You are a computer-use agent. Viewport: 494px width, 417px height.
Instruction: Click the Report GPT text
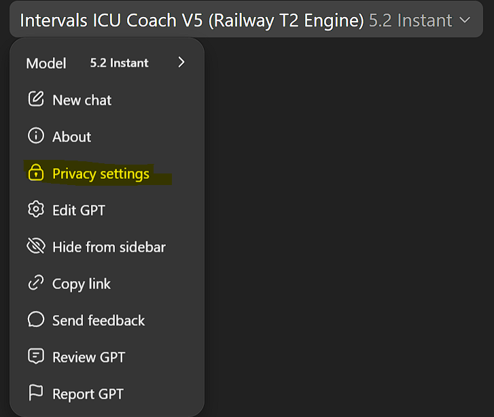point(88,394)
